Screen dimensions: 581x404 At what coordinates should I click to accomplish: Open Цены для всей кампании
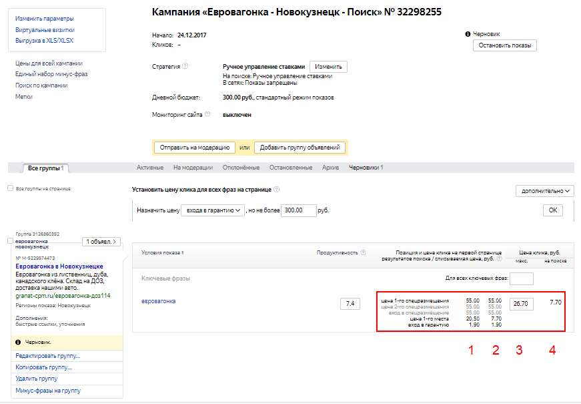tap(49, 63)
